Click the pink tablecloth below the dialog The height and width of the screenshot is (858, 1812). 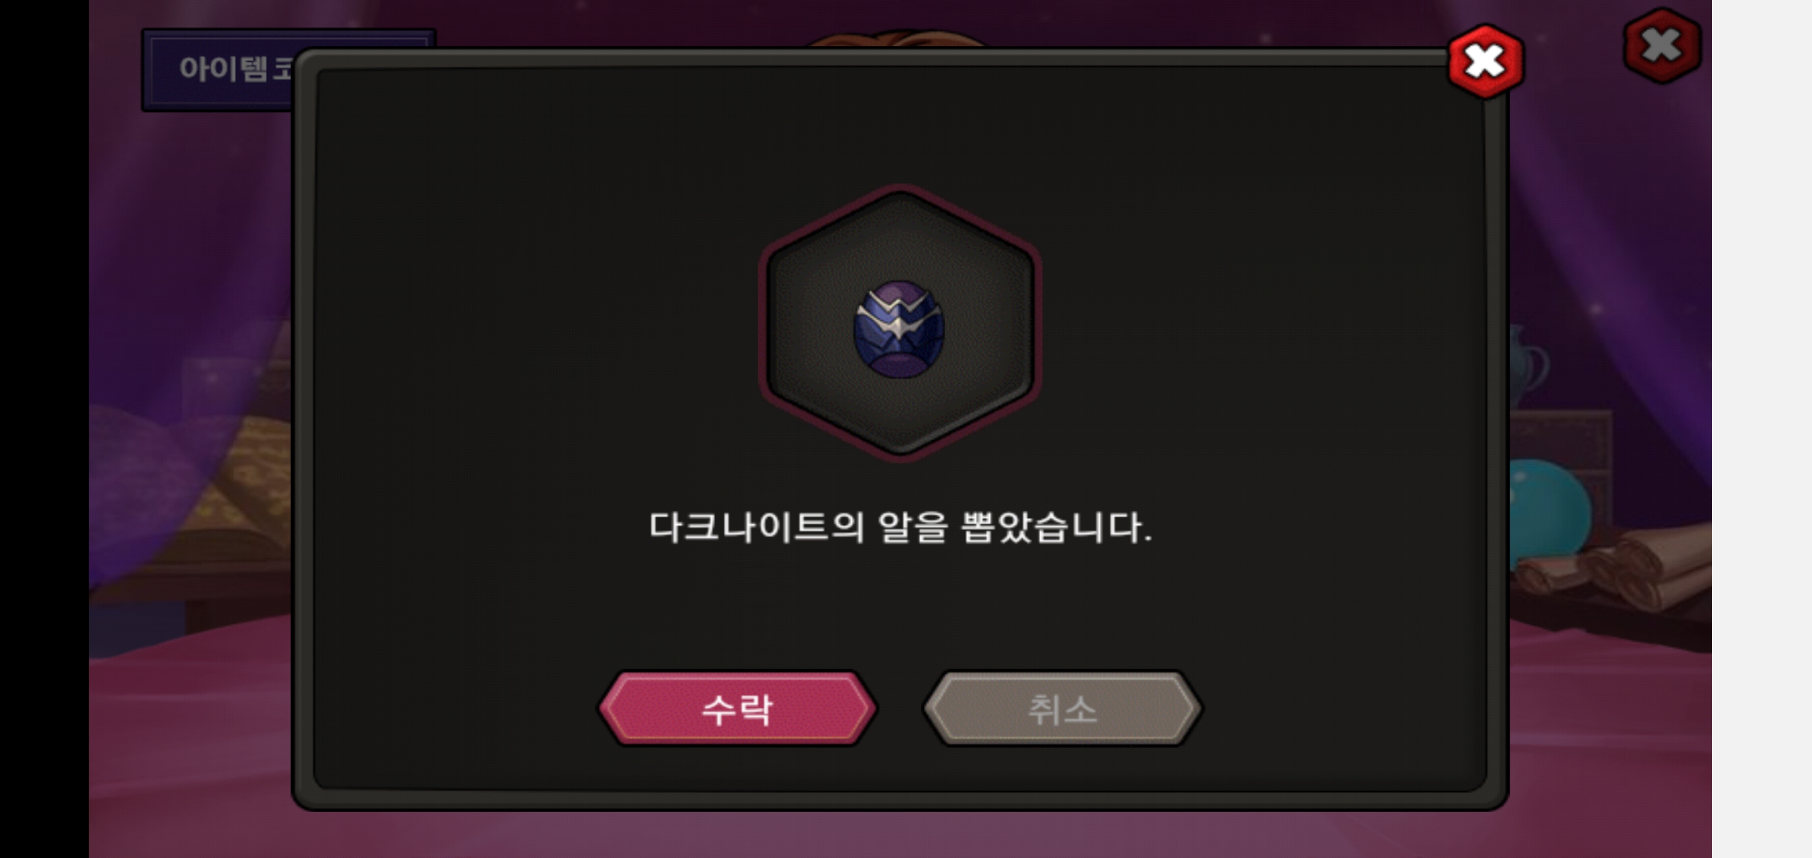pos(901,834)
